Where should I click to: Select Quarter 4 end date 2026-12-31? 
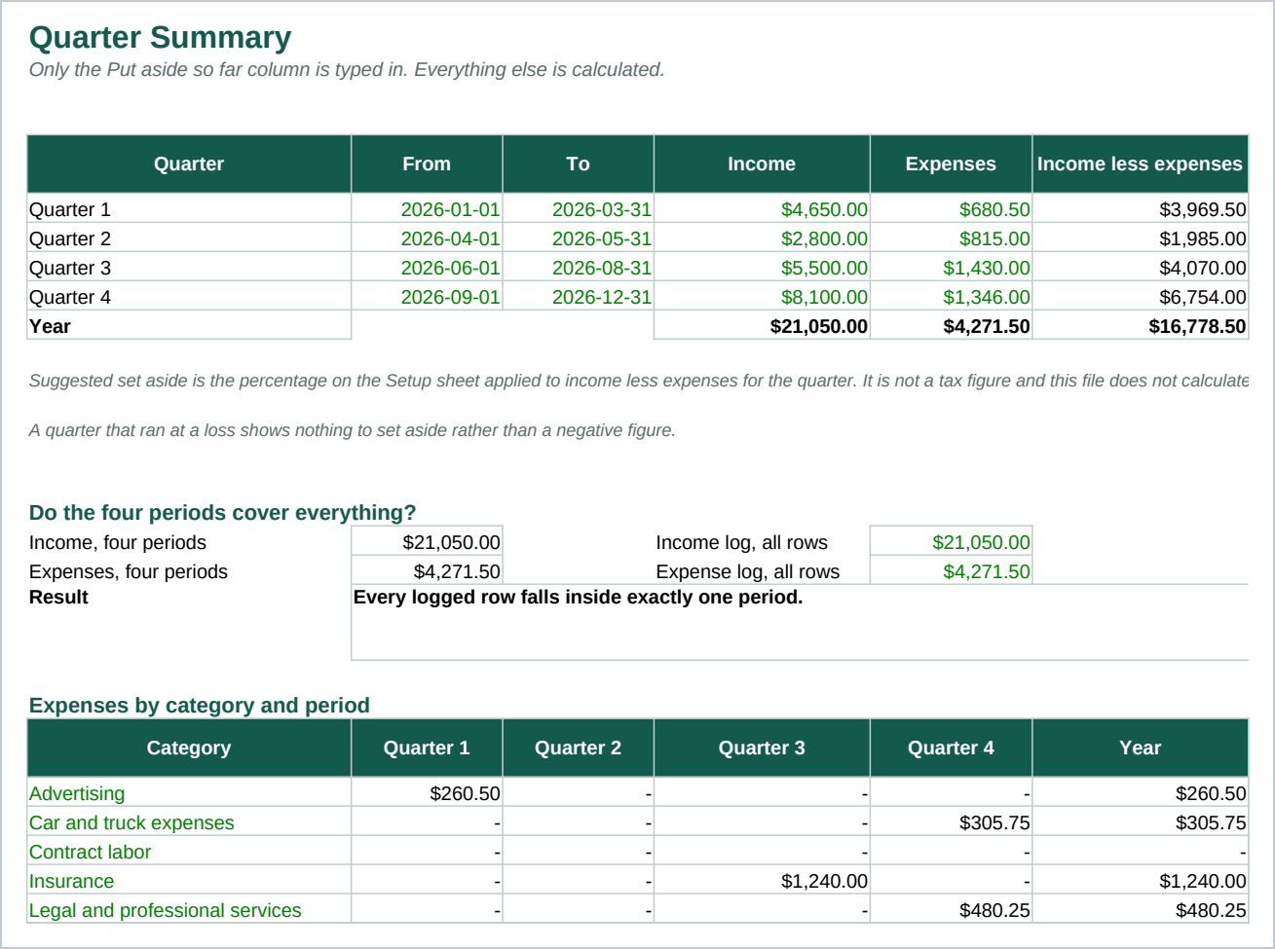(578, 297)
